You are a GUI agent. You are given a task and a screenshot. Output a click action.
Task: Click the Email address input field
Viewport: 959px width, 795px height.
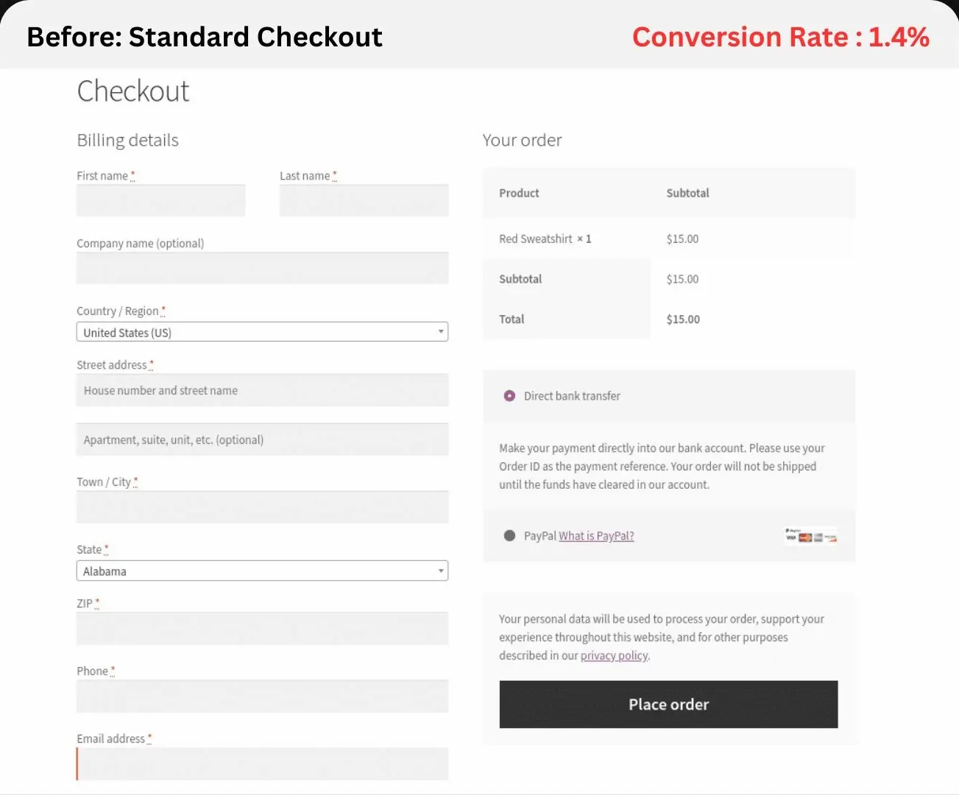point(262,764)
